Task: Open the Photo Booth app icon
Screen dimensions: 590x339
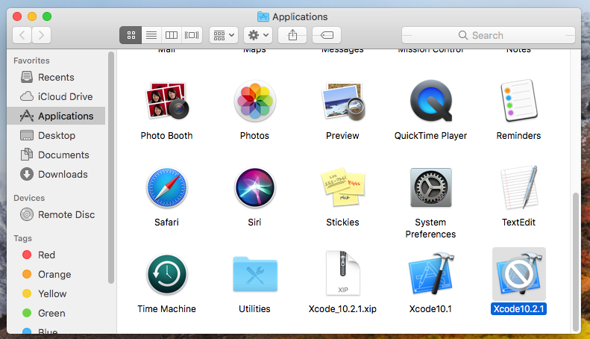Action: [x=166, y=101]
